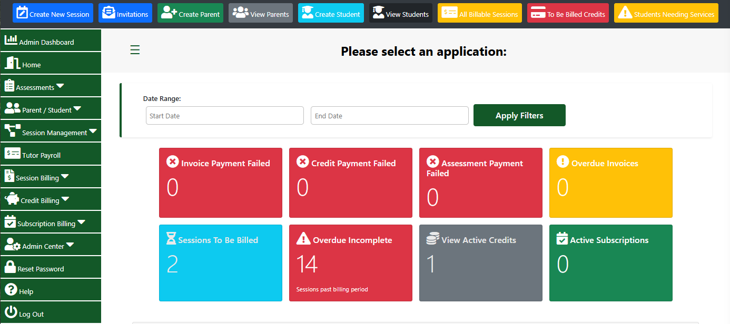Click the Home door icon

[12, 63]
